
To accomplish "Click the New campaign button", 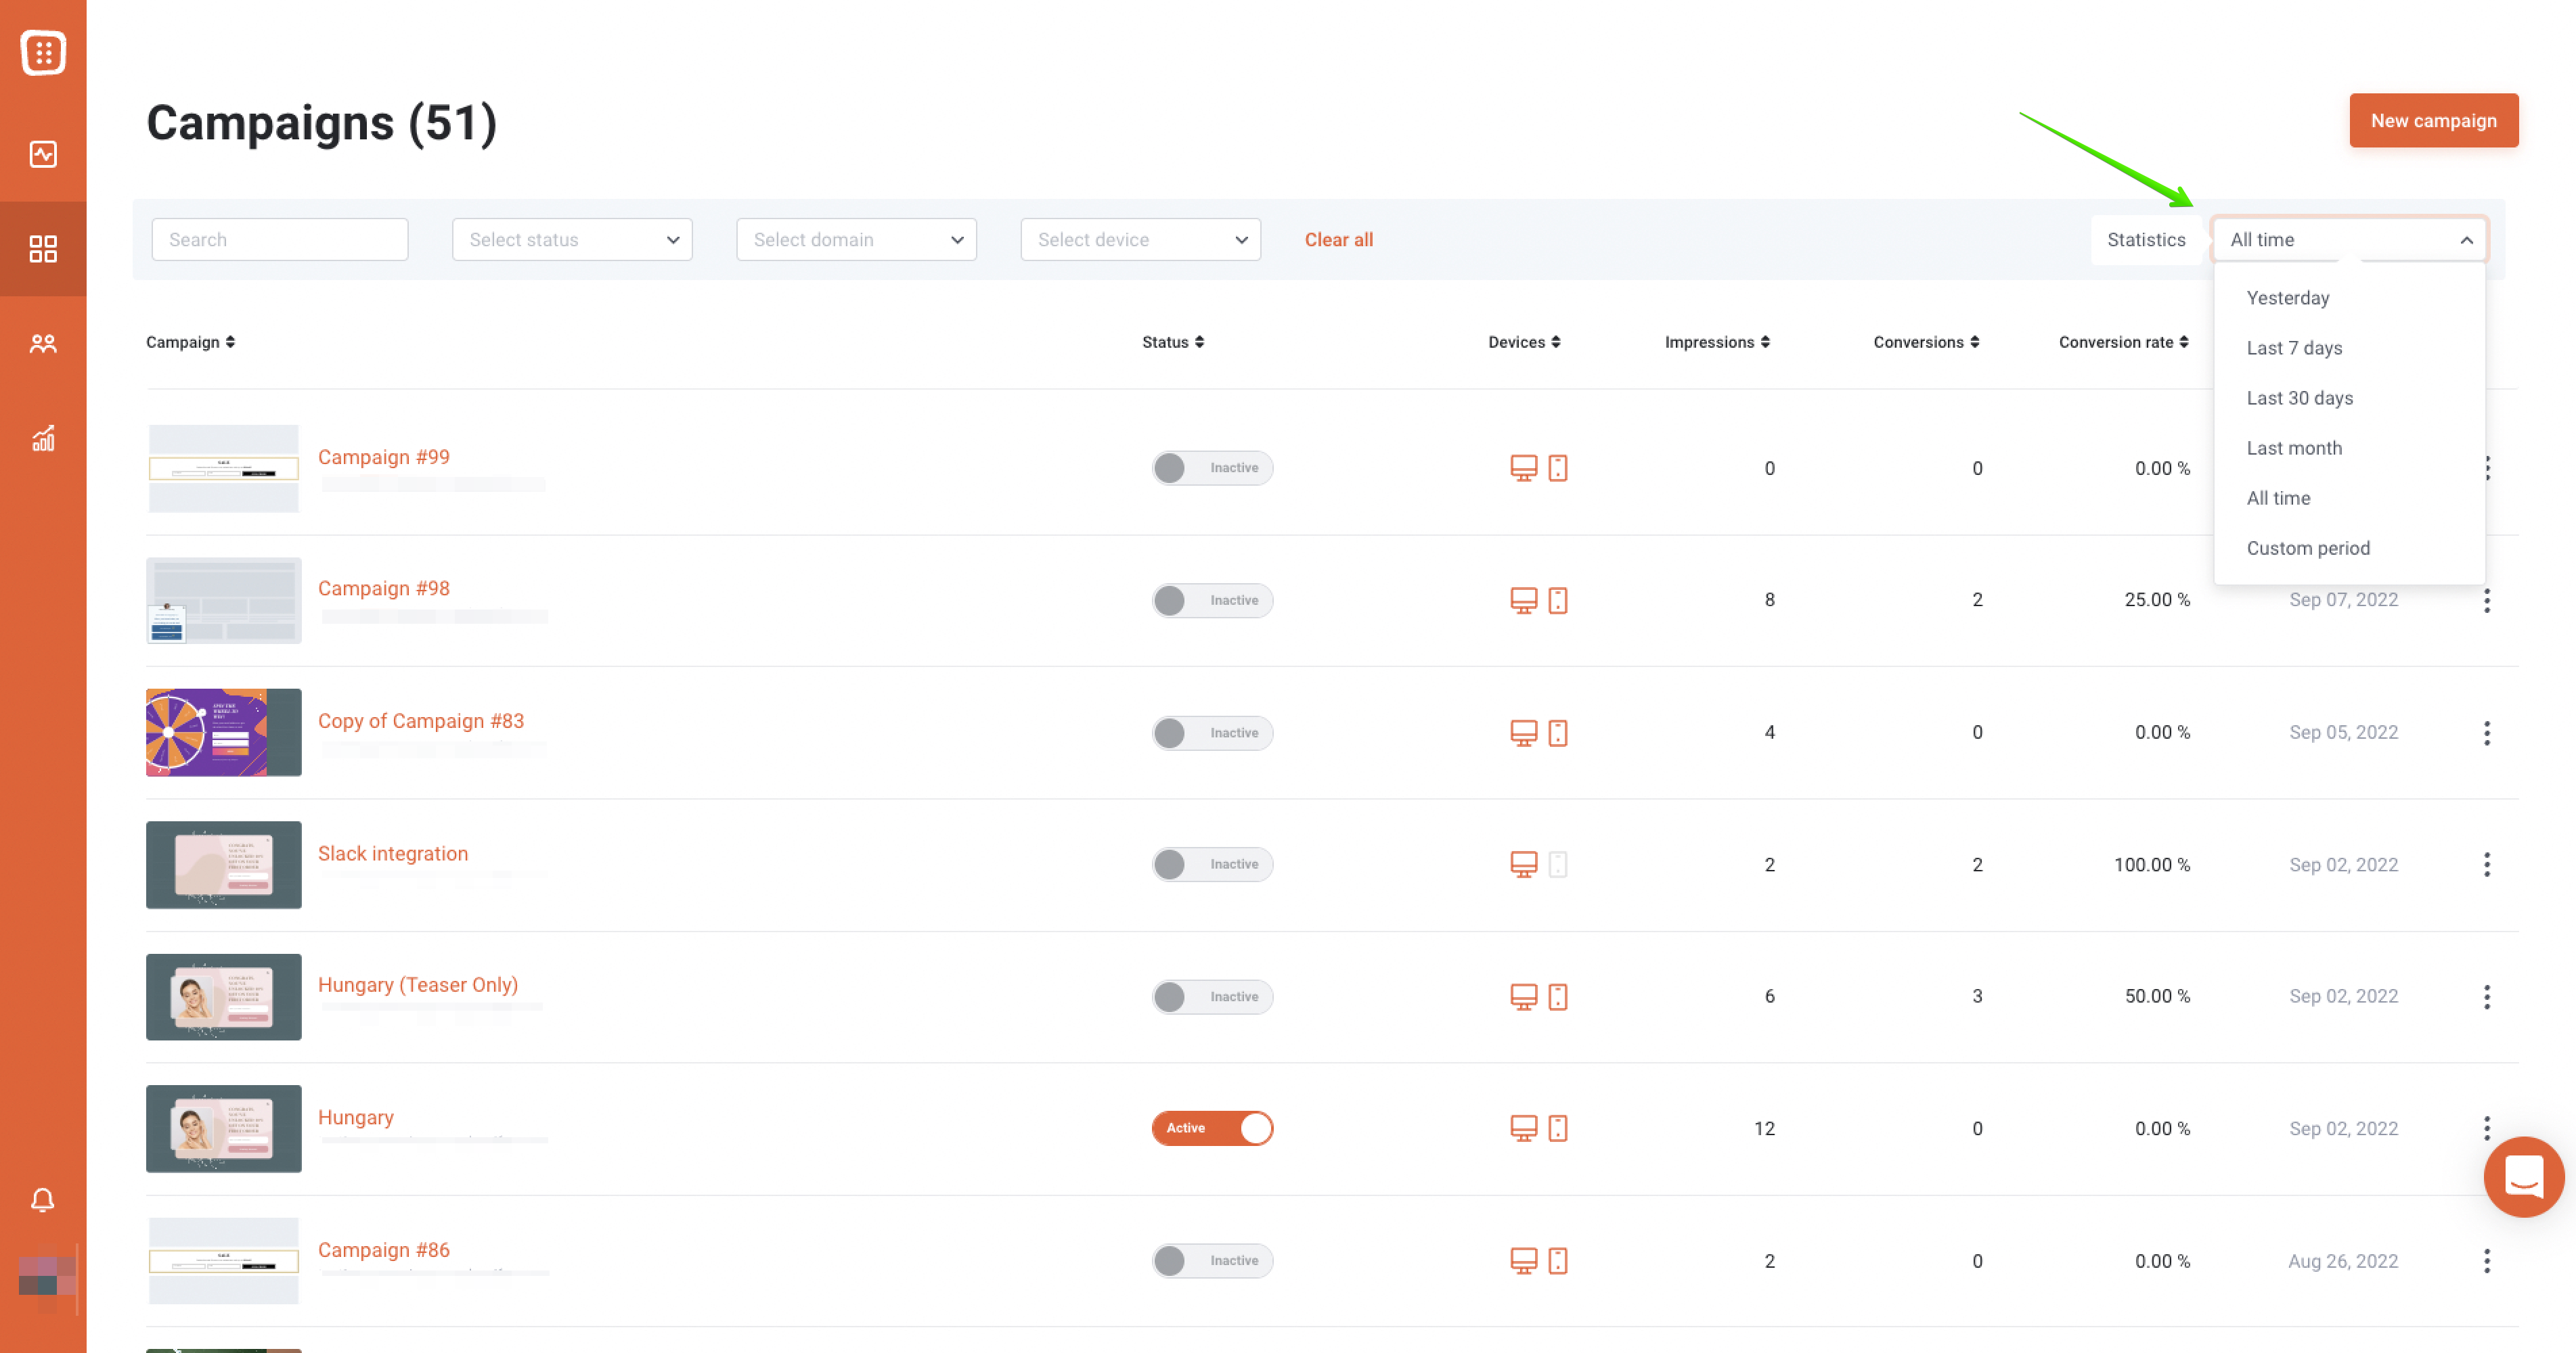I will (x=2433, y=121).
